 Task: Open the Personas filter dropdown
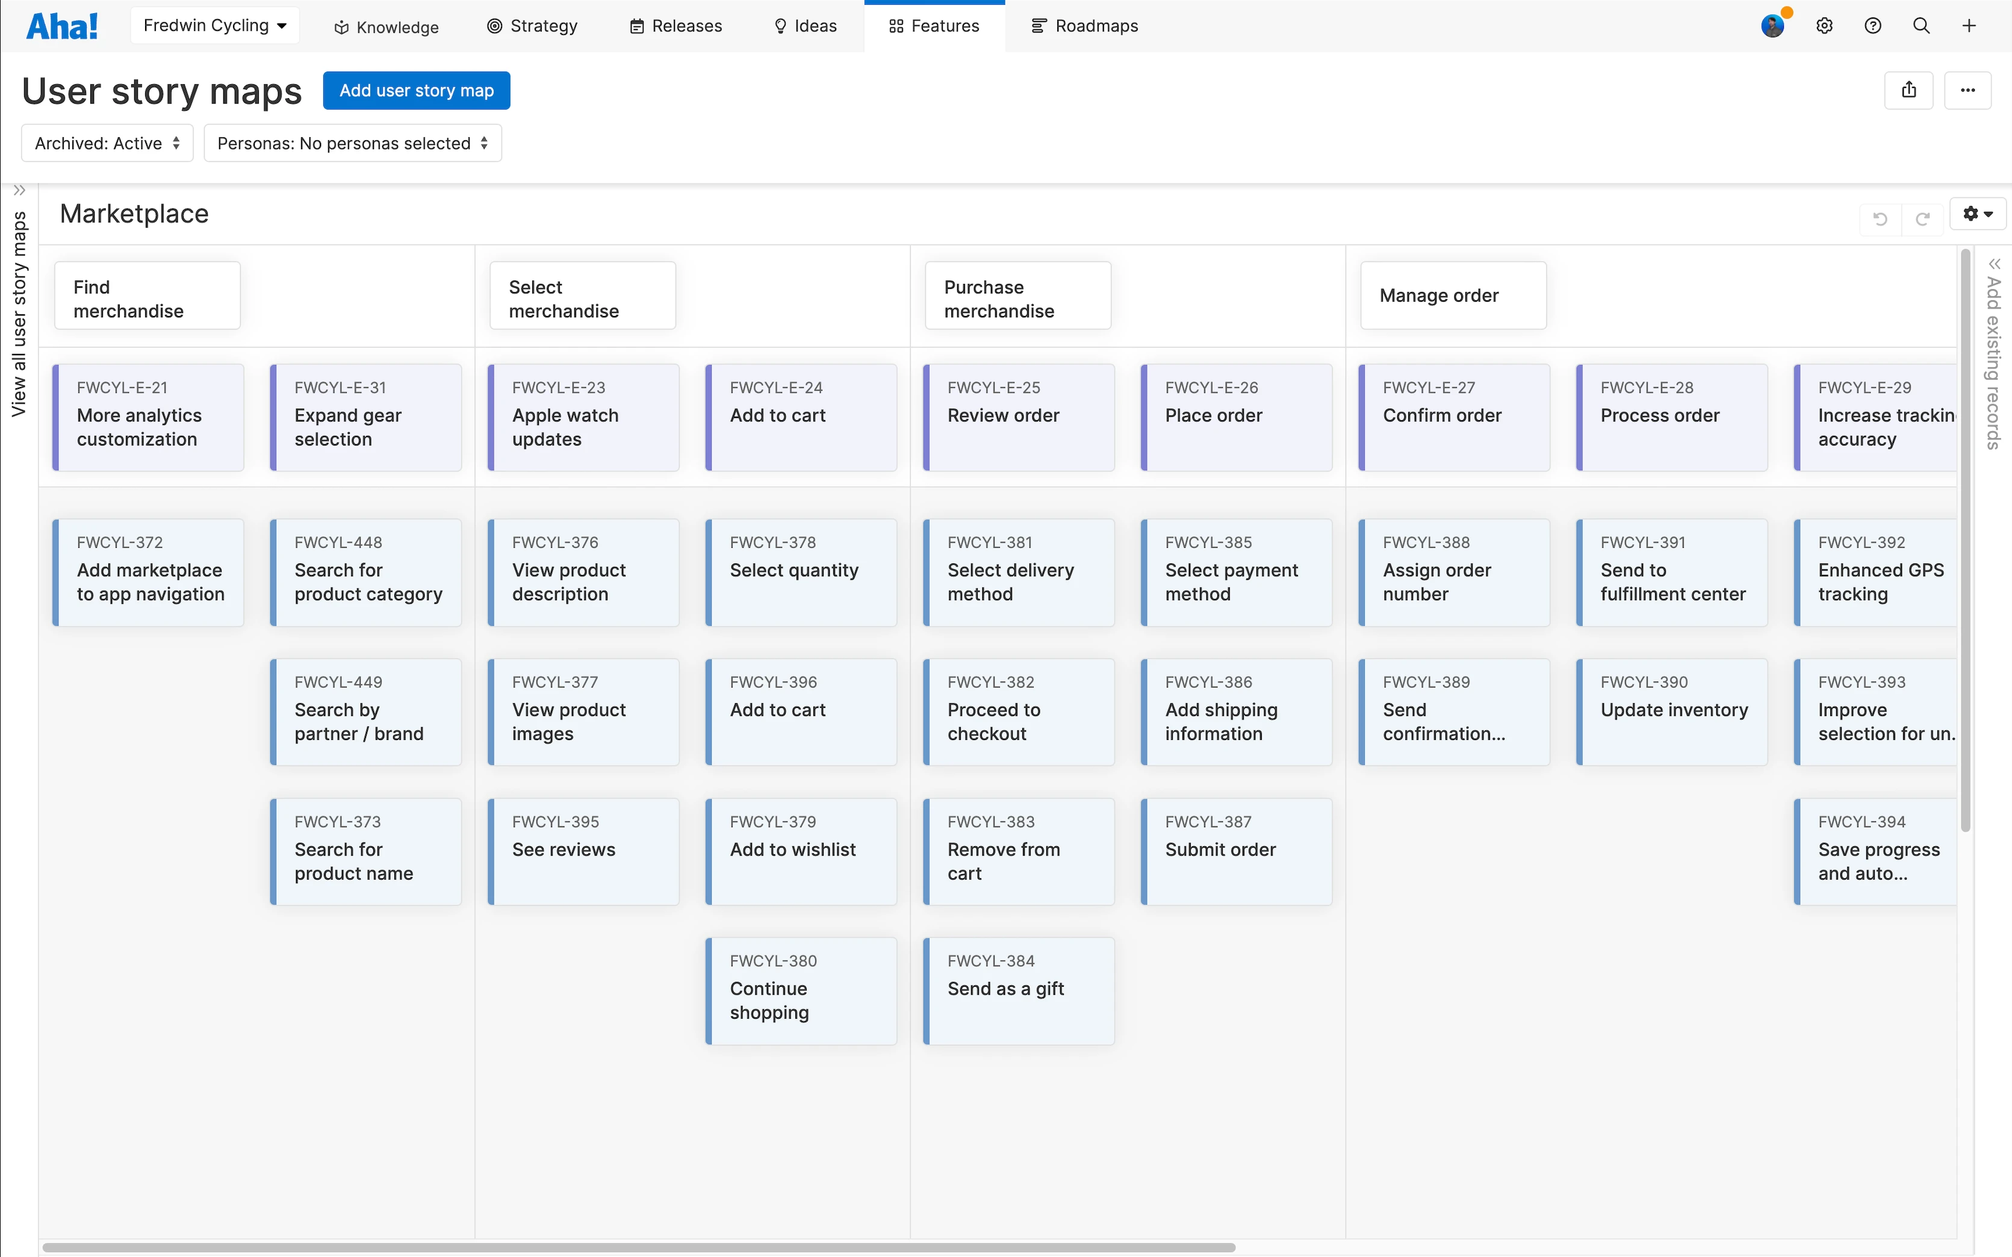[353, 143]
